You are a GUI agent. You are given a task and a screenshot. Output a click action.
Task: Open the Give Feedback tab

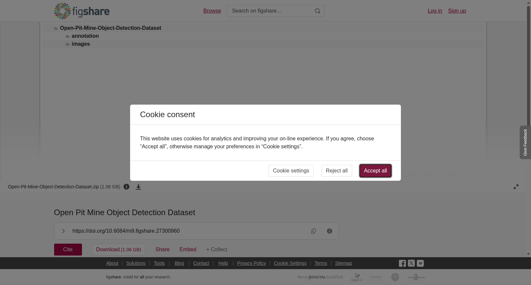pos(525,142)
